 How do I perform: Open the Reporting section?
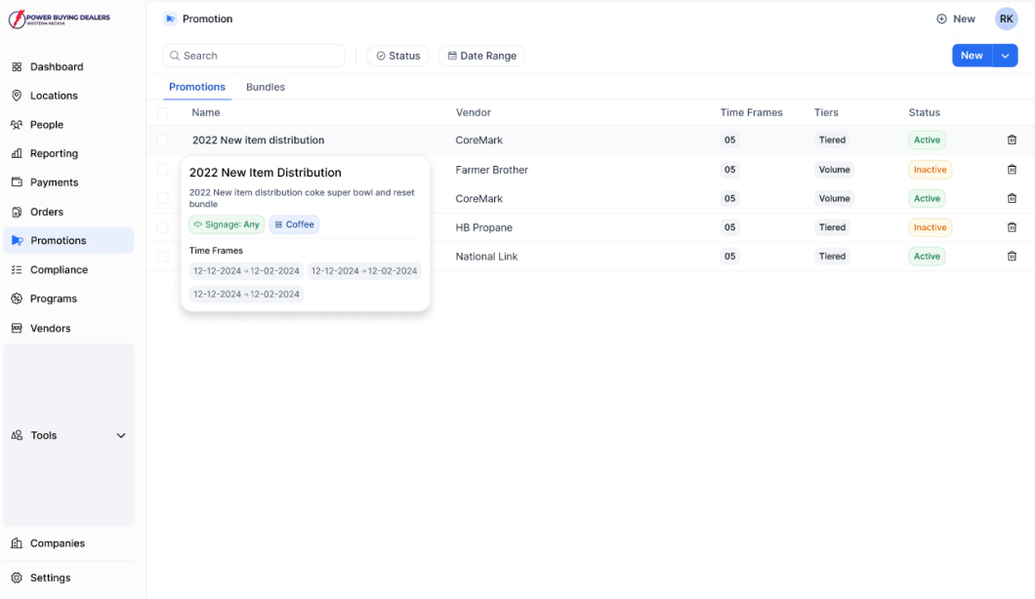pyautogui.click(x=54, y=153)
